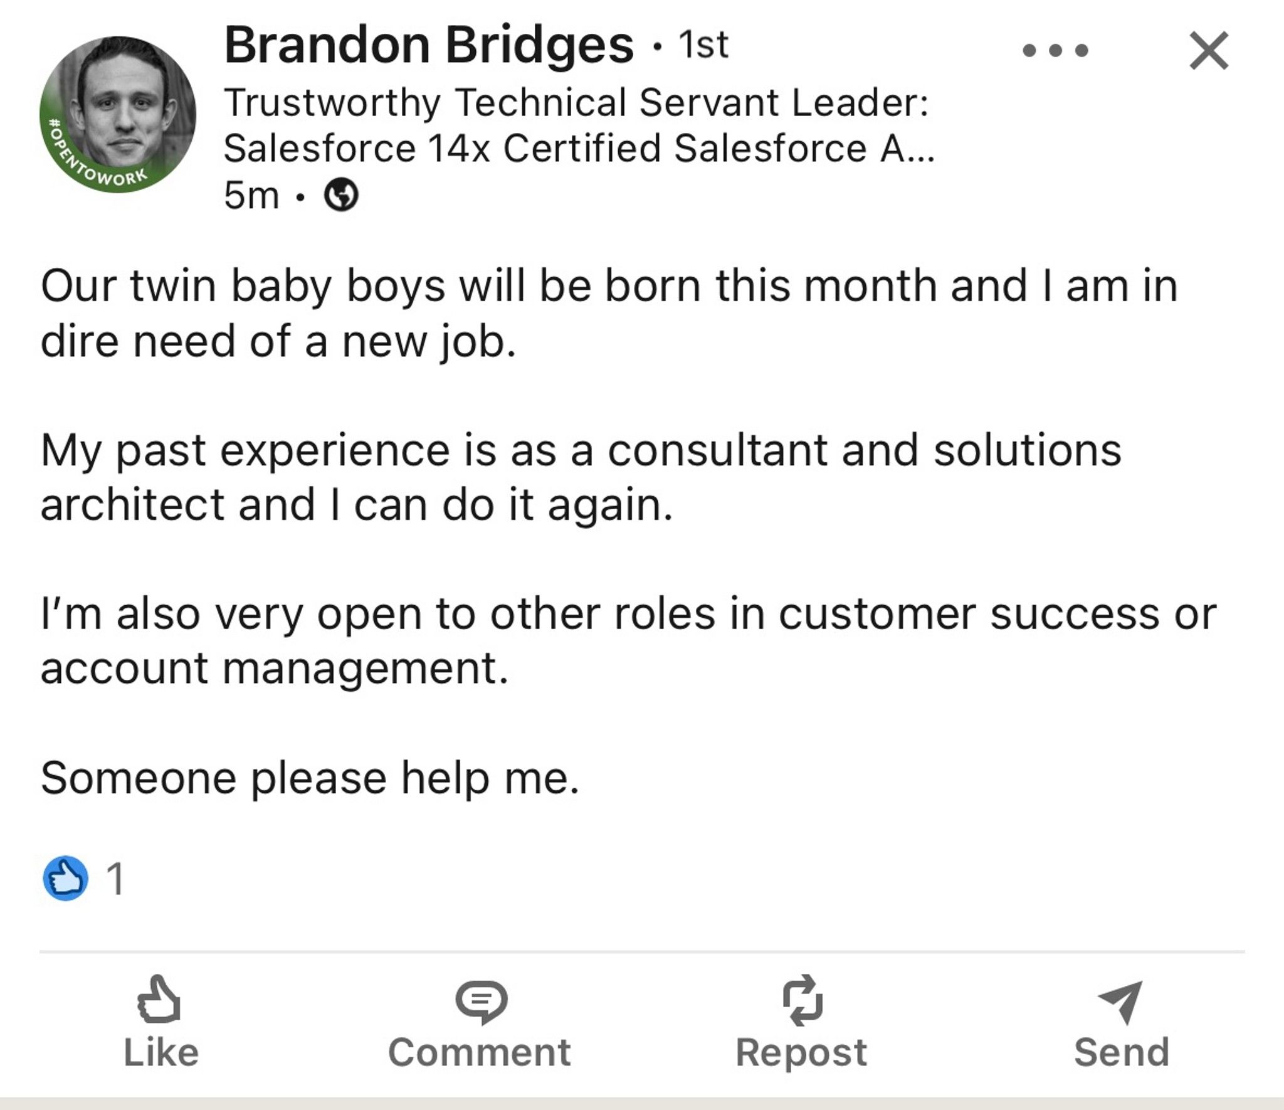This screenshot has height=1110, width=1284.
Task: Open the three-dot post options menu
Action: pyautogui.click(x=1055, y=50)
